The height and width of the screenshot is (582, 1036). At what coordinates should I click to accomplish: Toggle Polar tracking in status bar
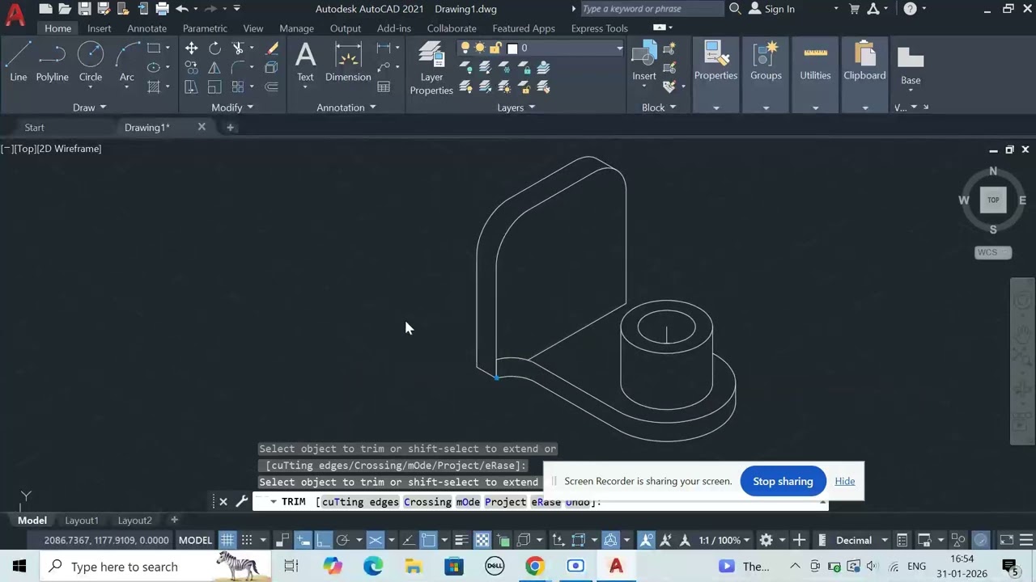(x=342, y=540)
